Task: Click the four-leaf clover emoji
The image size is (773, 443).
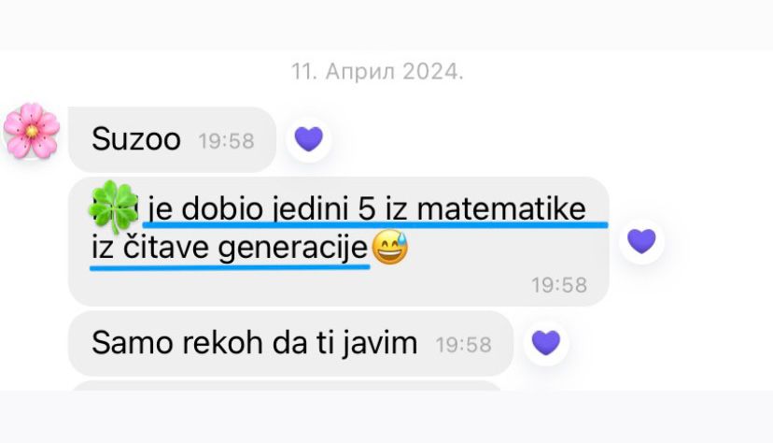Action: (x=114, y=207)
